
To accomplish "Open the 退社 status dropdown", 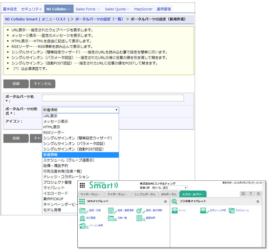I will coord(175,188).
